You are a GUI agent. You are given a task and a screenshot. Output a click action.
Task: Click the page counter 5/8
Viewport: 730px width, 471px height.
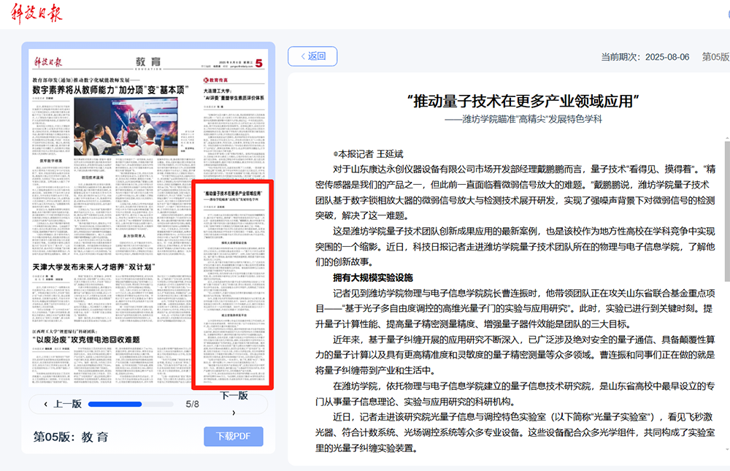[192, 405]
